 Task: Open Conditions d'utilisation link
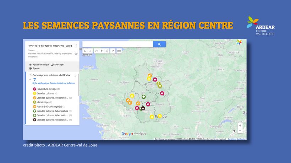(237, 139)
